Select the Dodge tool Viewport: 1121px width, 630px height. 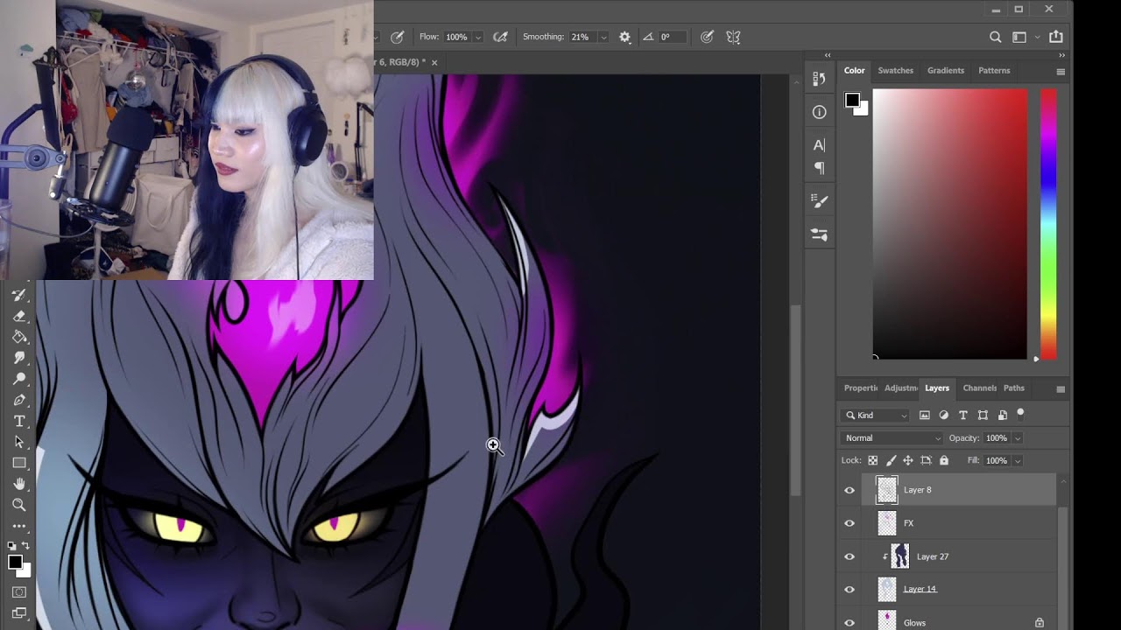click(19, 379)
